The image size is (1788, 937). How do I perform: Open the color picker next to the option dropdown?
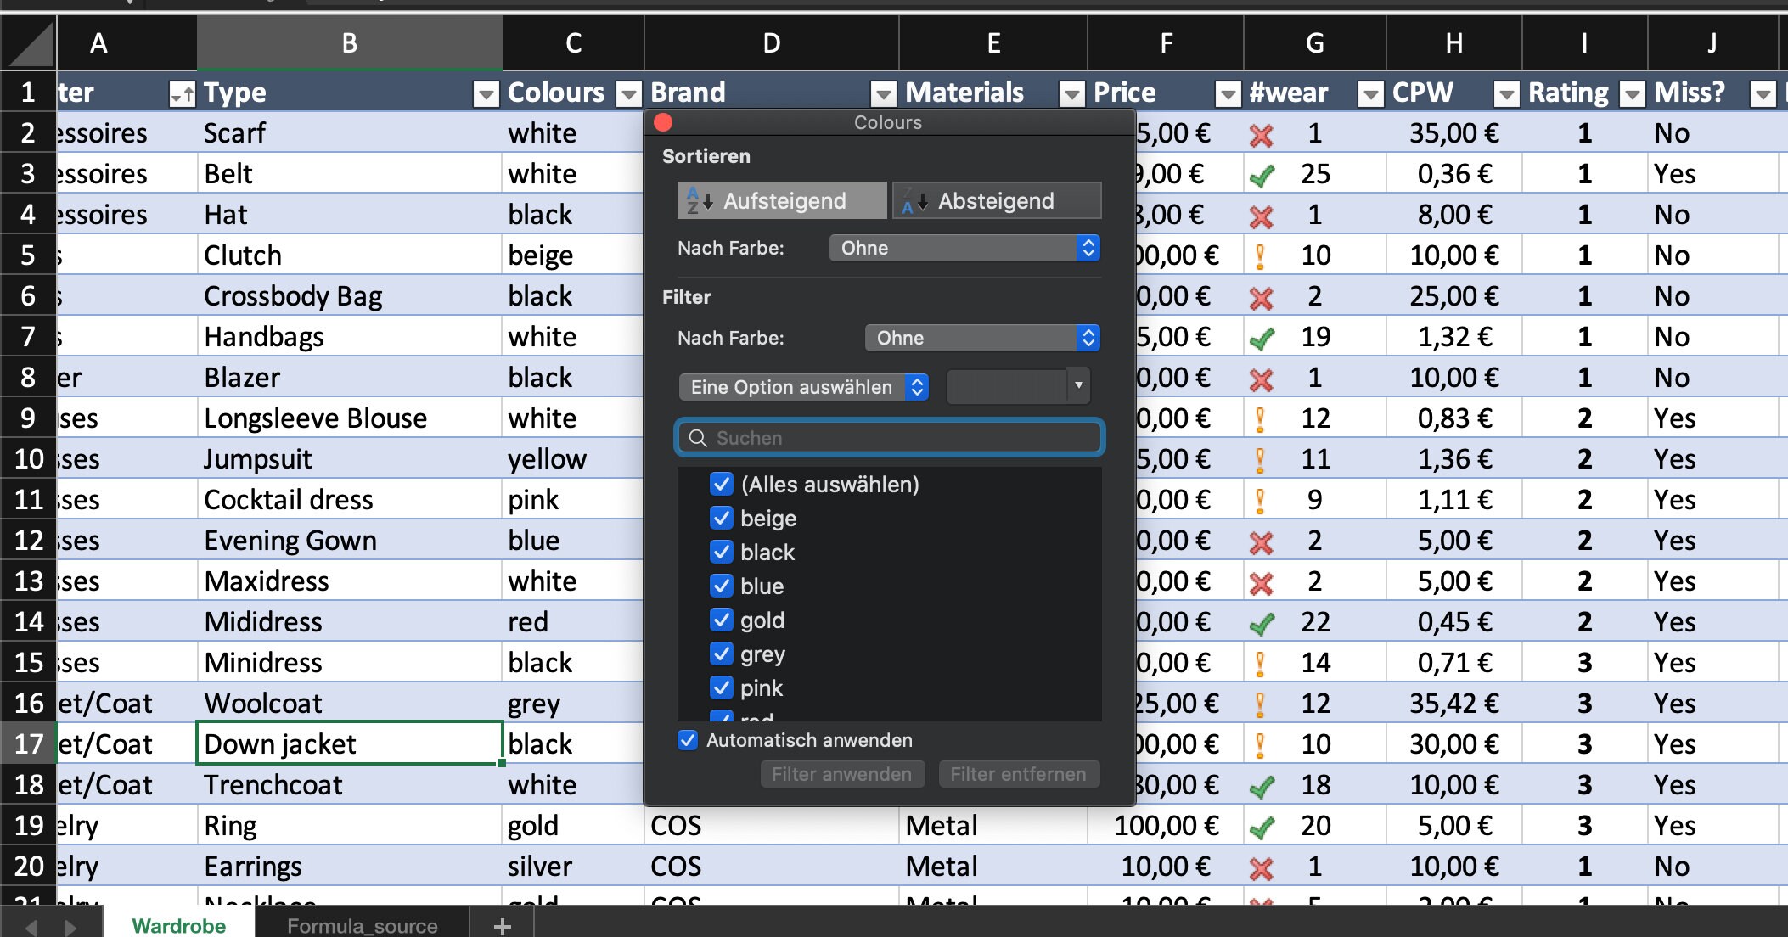1078,386
